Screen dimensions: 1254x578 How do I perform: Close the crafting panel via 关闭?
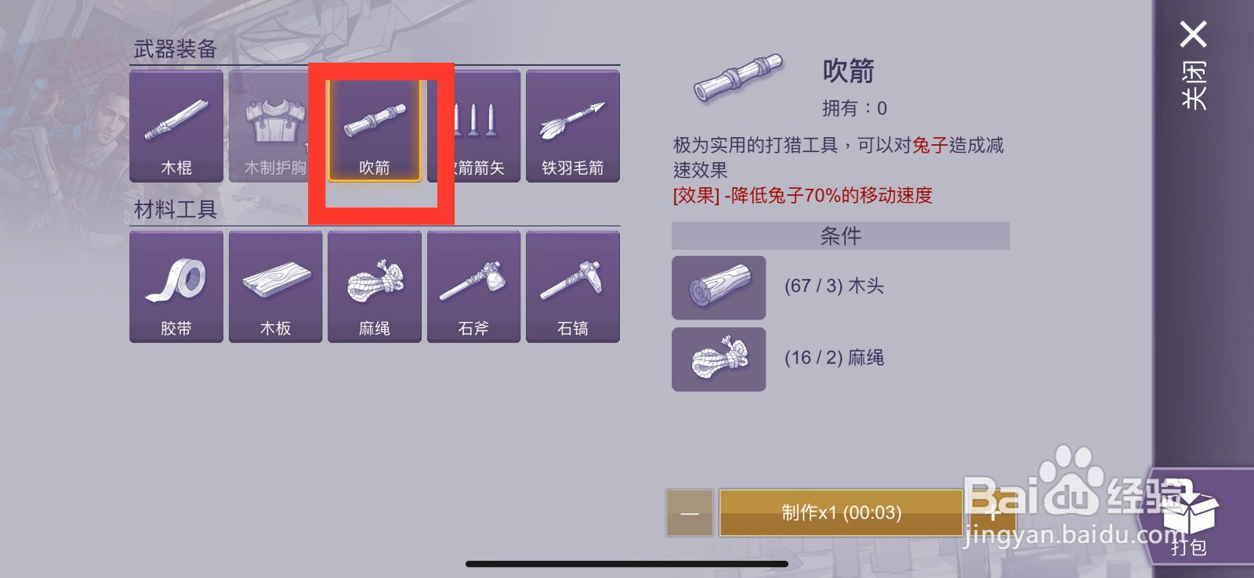1194,67
